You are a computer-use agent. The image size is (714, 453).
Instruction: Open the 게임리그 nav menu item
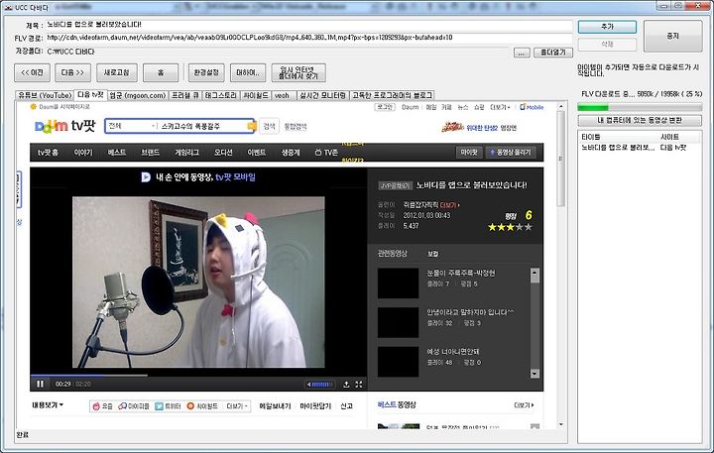pyautogui.click(x=186, y=153)
